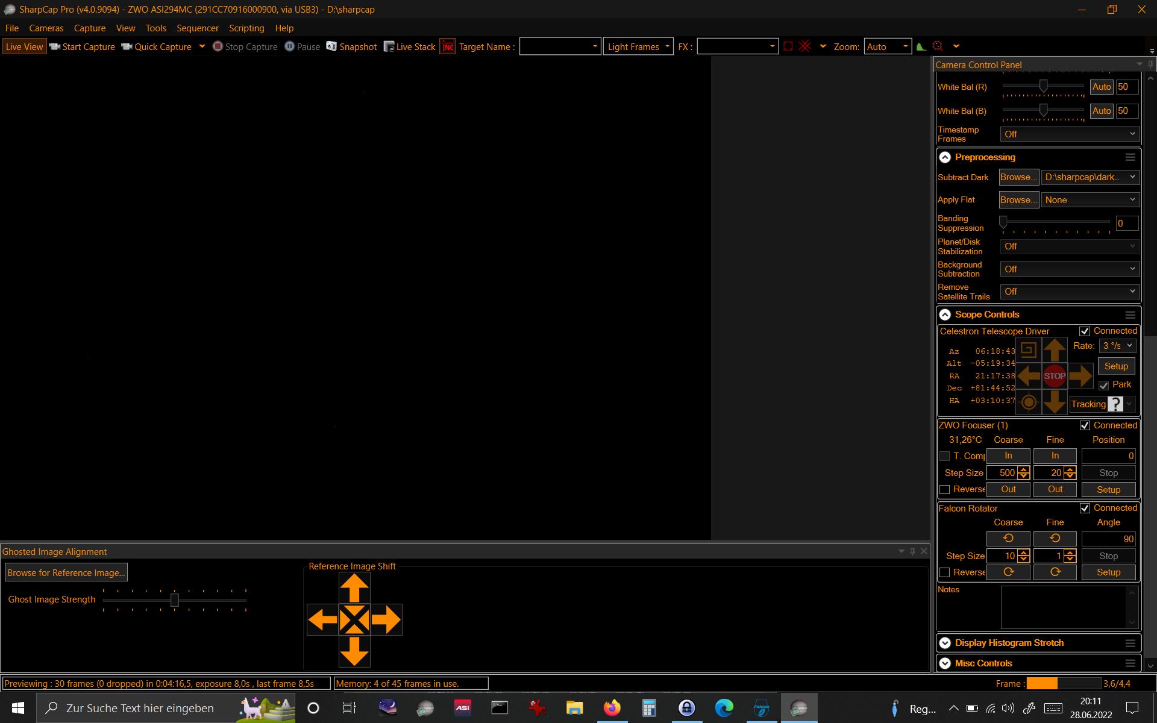Click the red INC toolbar icon
Screen dimensions: 1157x723
tap(447, 46)
